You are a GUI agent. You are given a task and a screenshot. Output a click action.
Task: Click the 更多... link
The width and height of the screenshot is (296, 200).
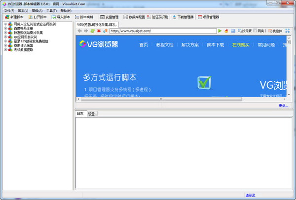pos(284,105)
